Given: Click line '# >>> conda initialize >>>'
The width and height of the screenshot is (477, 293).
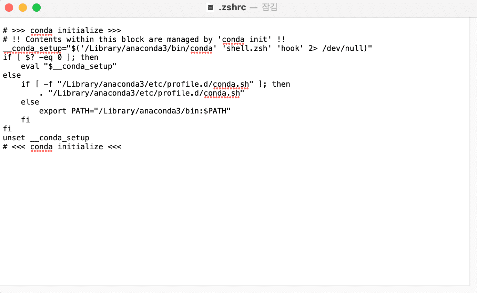Looking at the screenshot, I should coord(62,31).
